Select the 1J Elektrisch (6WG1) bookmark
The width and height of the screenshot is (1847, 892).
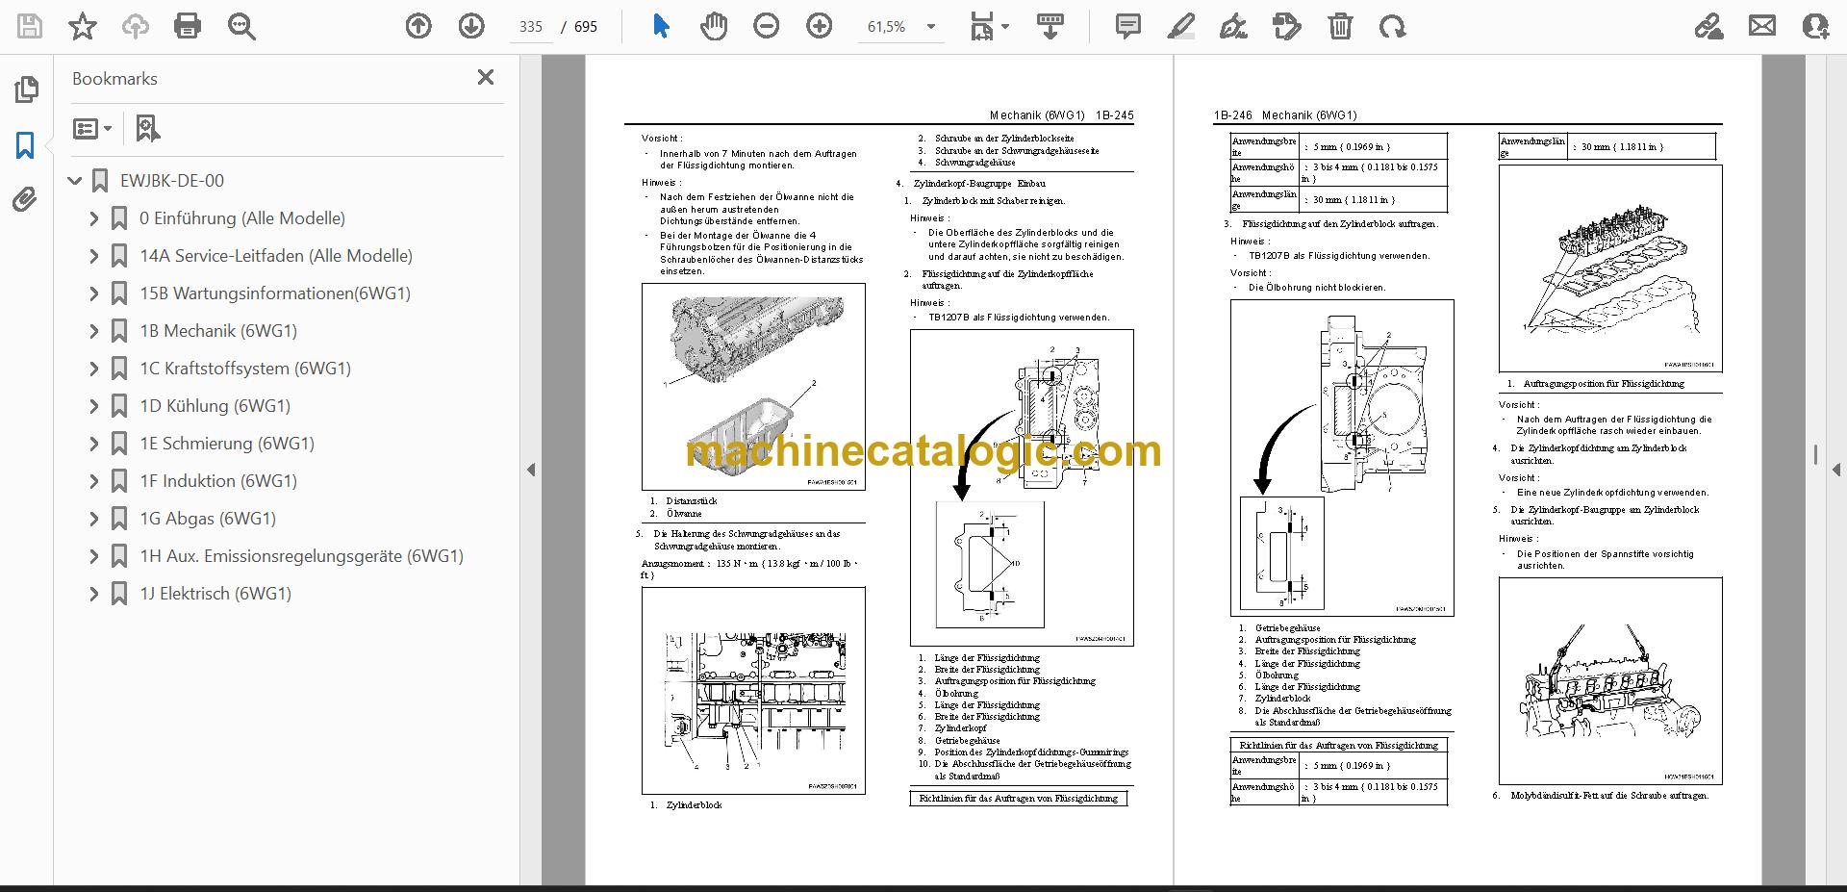(x=215, y=594)
